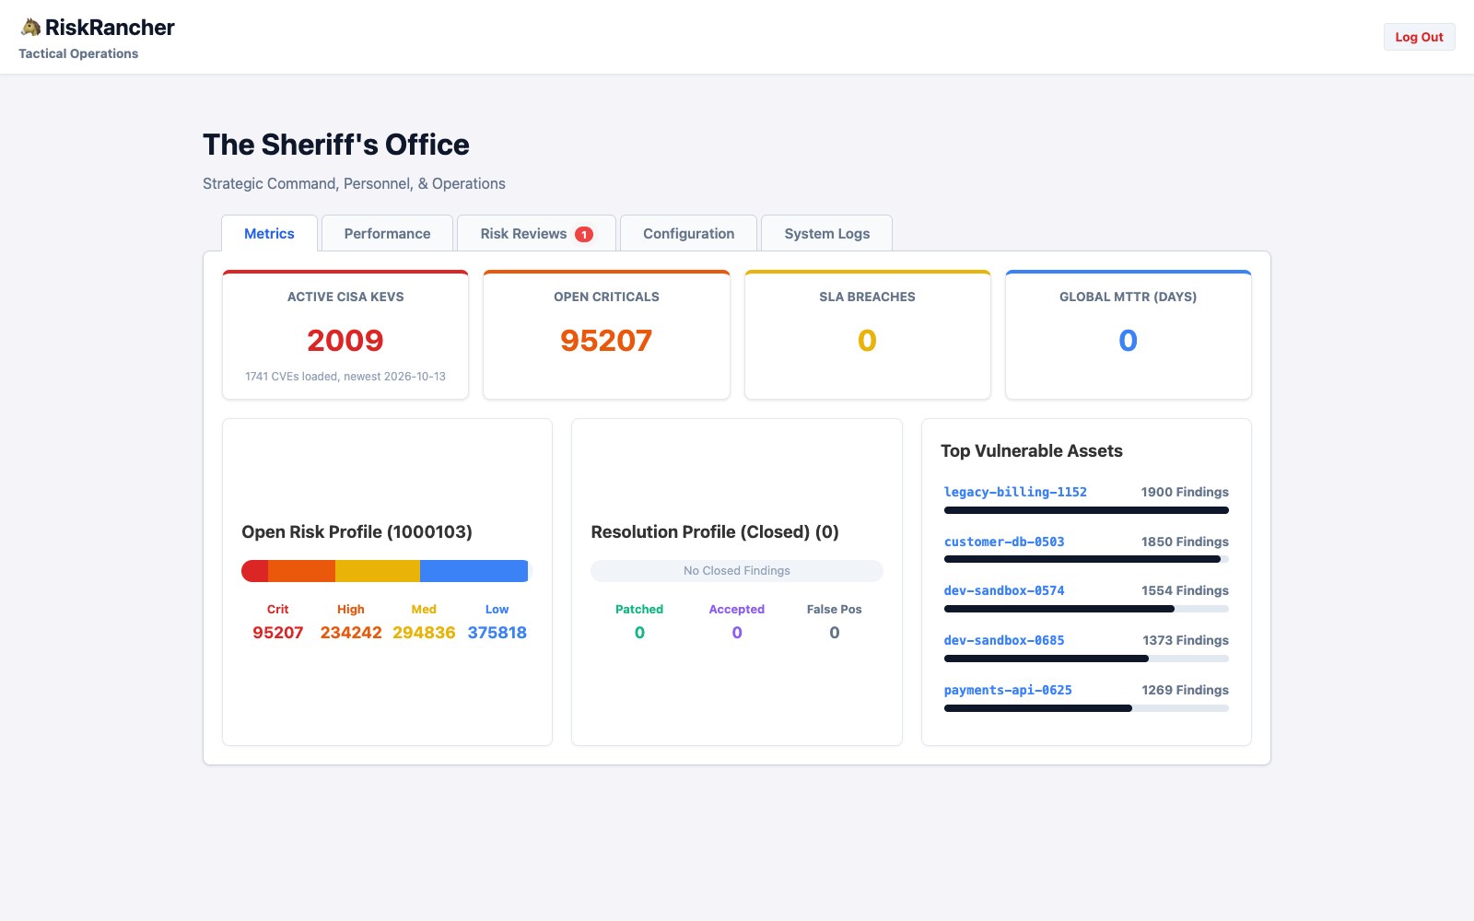Click the RiskRancher brand name
Viewport: 1474px width, 921px height.
coord(110,28)
